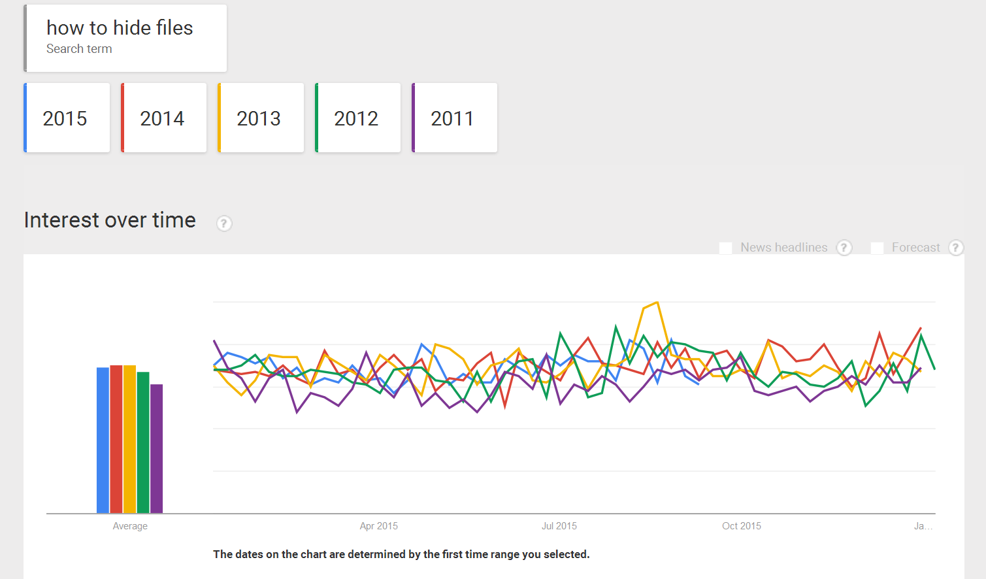Choose the 2012 time range card
This screenshot has height=579, width=986.
pyautogui.click(x=358, y=118)
